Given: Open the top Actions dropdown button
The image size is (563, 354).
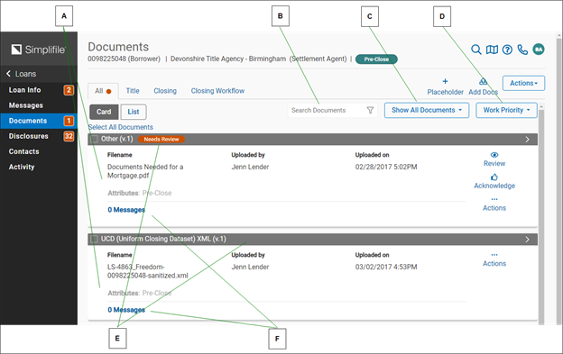Looking at the screenshot, I should coord(523,83).
